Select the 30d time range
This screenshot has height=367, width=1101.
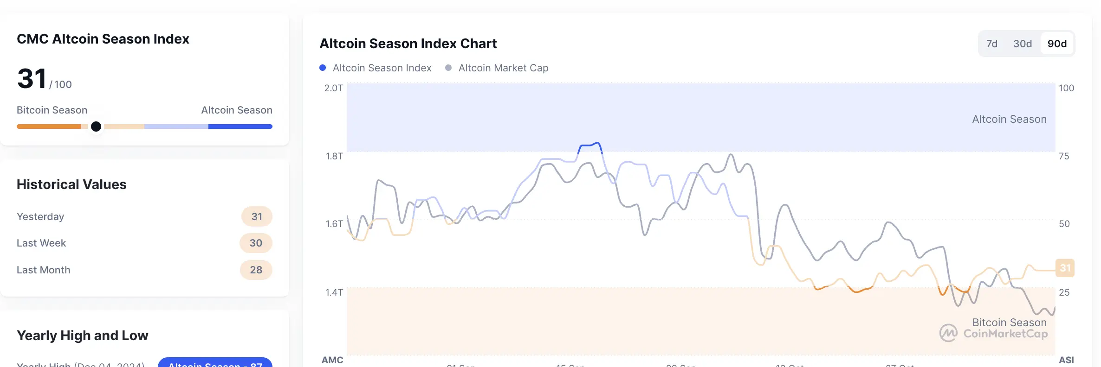coord(1023,43)
